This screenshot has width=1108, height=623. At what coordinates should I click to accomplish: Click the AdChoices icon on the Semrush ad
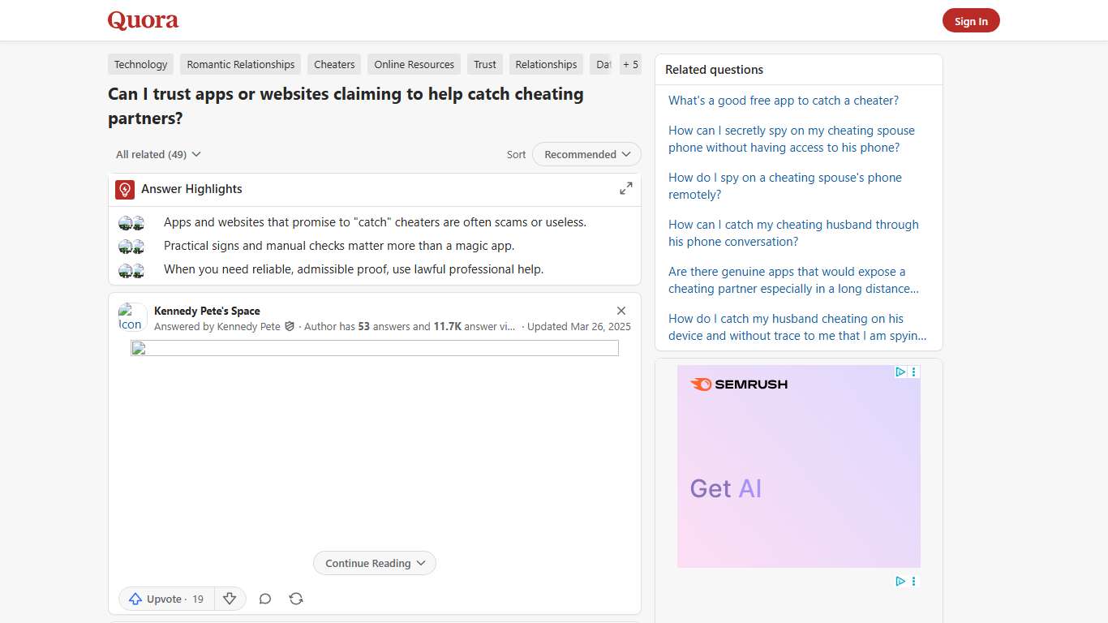900,372
